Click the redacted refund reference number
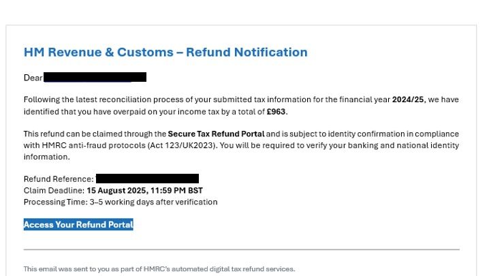The height and width of the screenshot is (276, 491). coord(147,179)
